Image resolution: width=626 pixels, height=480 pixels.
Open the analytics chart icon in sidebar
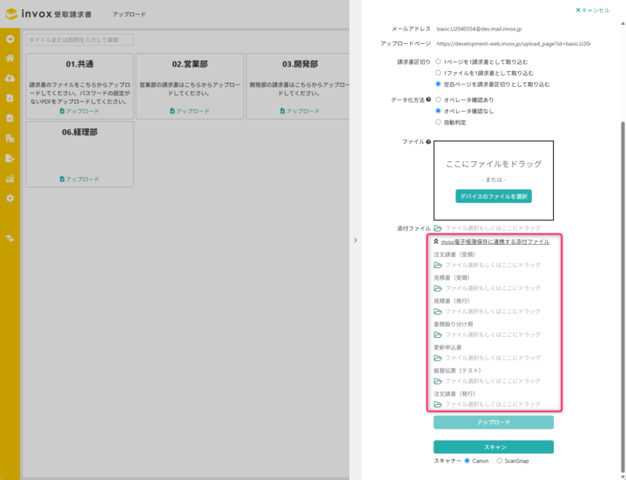(x=12, y=178)
